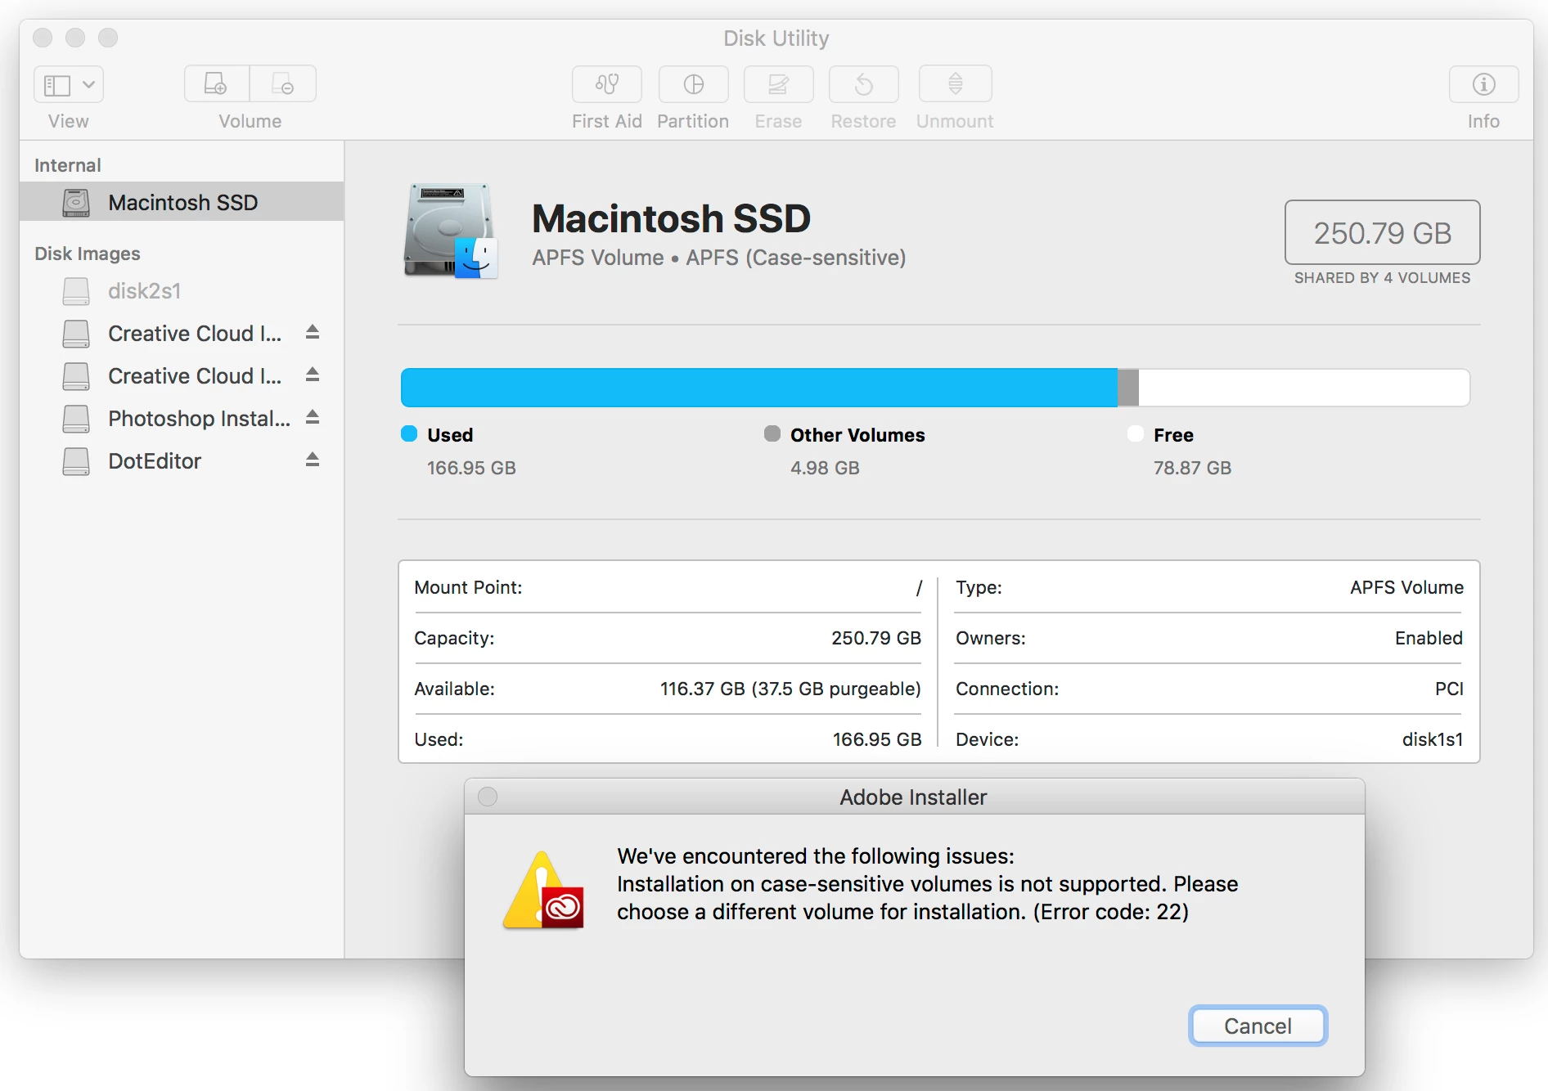This screenshot has height=1091, width=1548.
Task: Click the '78.87 GB' free value
Action: pos(1192,468)
